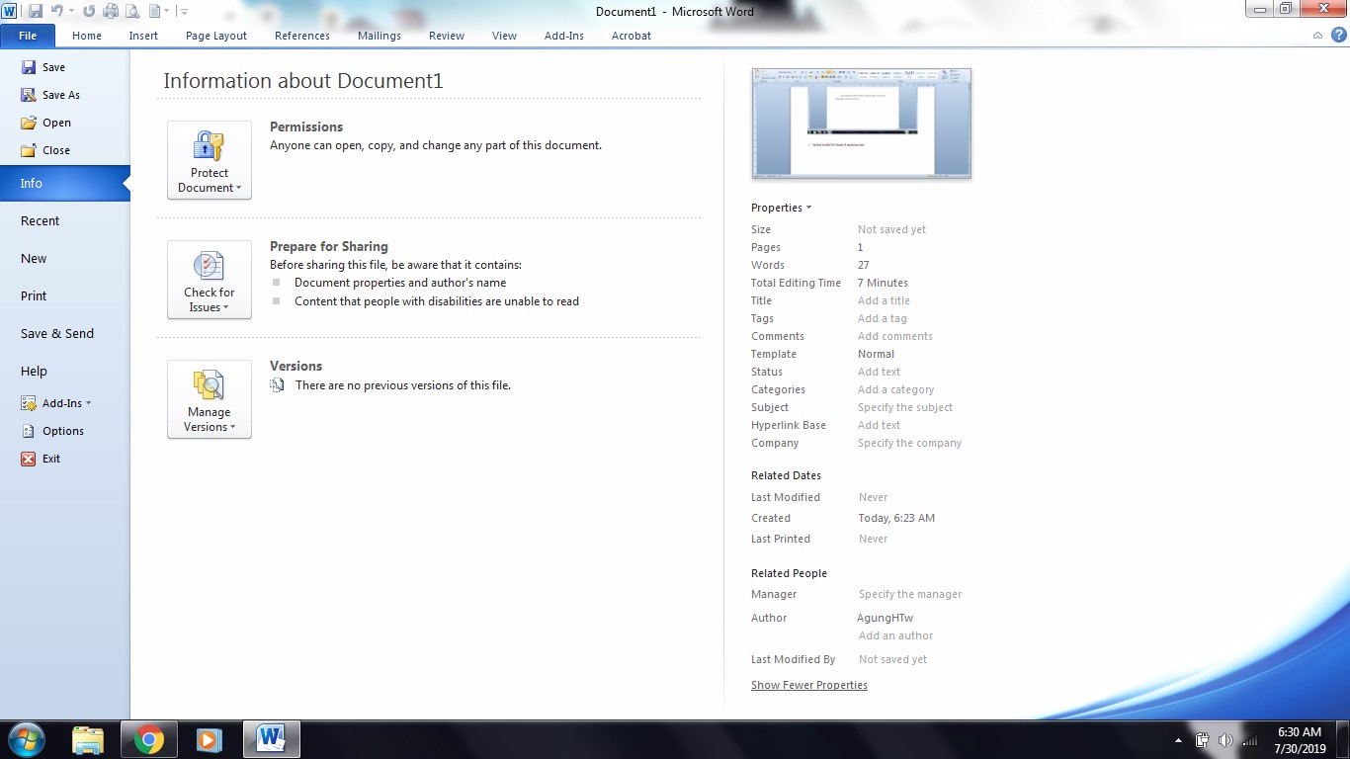Click the Word application icon in the title bar

pos(9,11)
